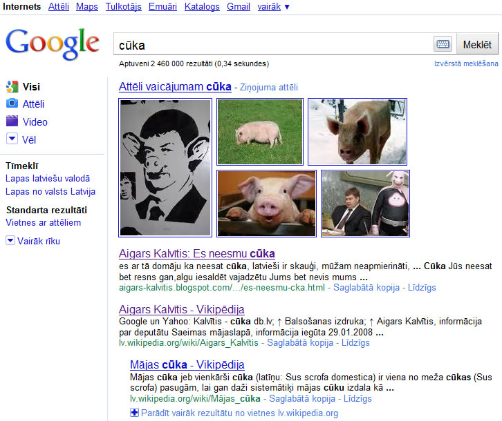Open Katalogs in top navigation
502x421 pixels.
(x=202, y=6)
